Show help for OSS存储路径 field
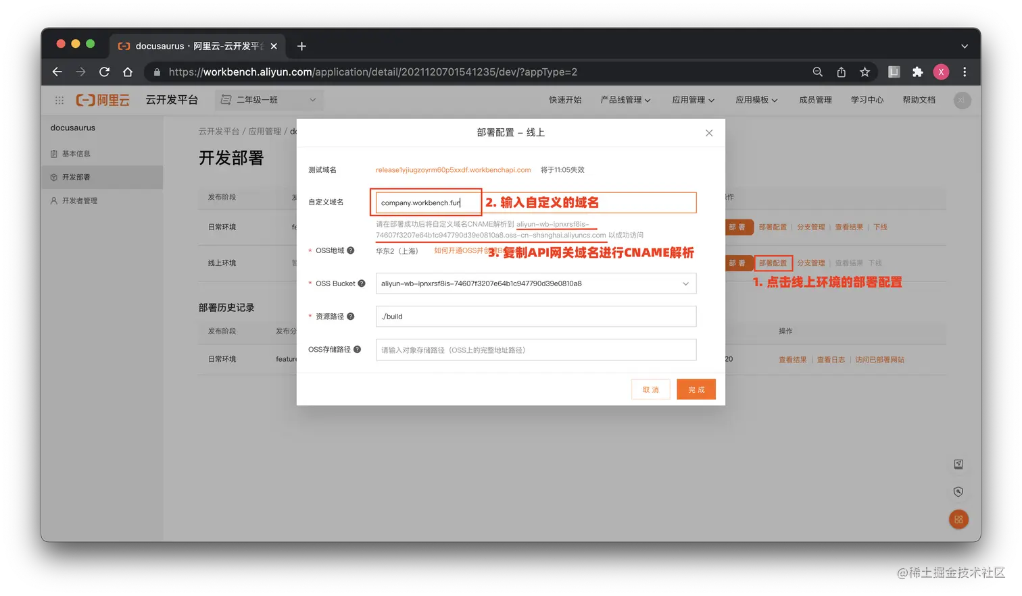The image size is (1022, 596). (358, 350)
